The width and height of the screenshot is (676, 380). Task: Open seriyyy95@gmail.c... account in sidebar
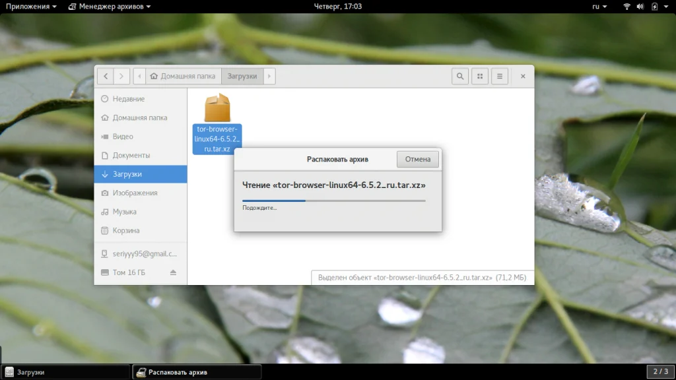click(141, 254)
